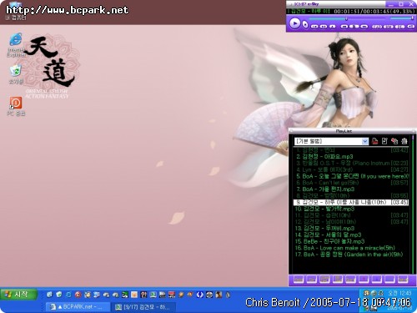
Task: Select track 17 BoA Garden in the air
Action: pyautogui.click(x=351, y=255)
